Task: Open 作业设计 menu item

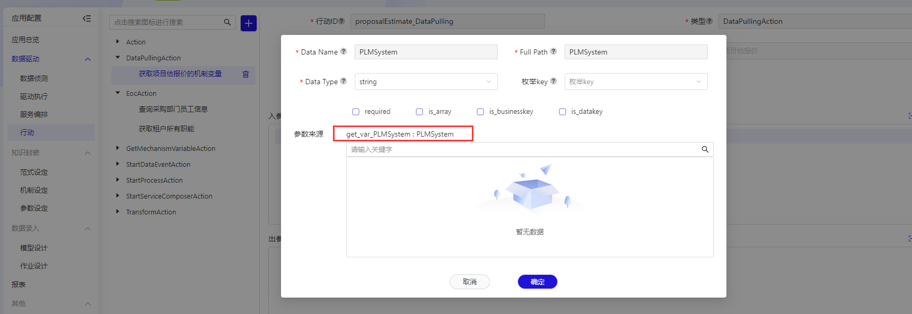Action: pos(34,266)
